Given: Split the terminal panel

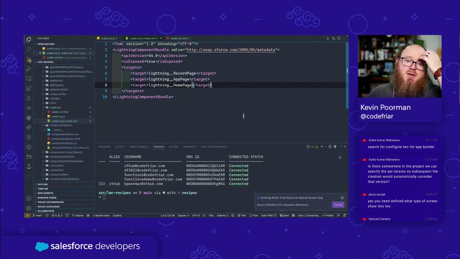Looking at the screenshot, I should 330,146.
